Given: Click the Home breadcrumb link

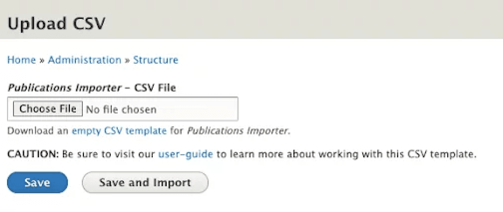Looking at the screenshot, I should [21, 60].
